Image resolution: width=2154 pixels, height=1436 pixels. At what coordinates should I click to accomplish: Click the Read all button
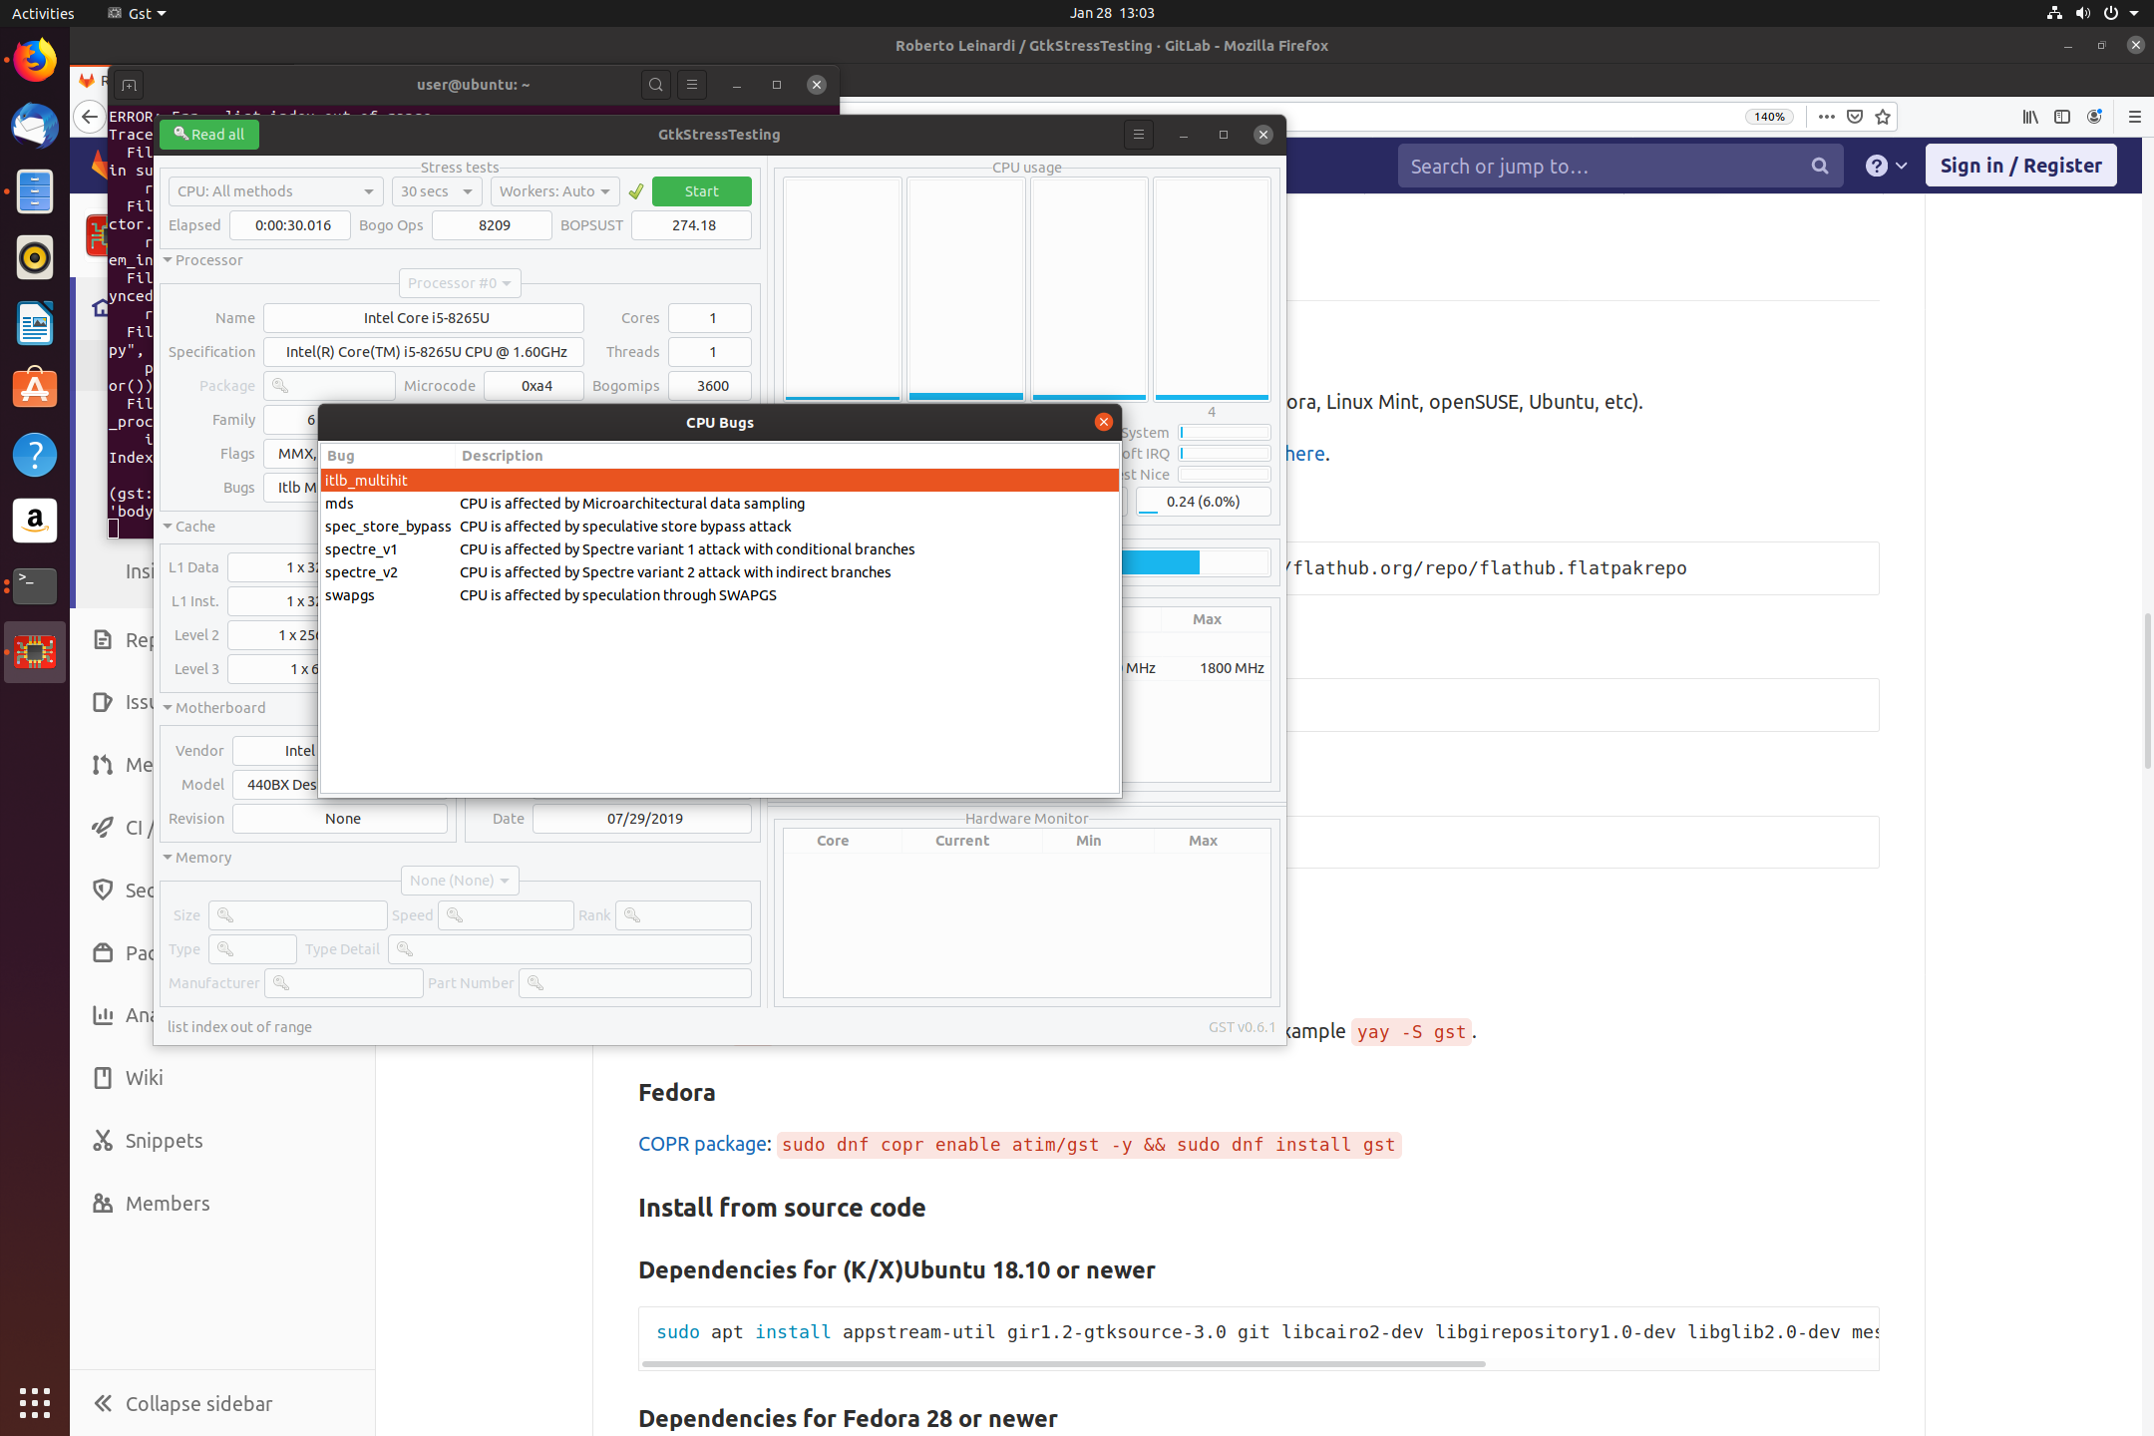(x=208, y=135)
